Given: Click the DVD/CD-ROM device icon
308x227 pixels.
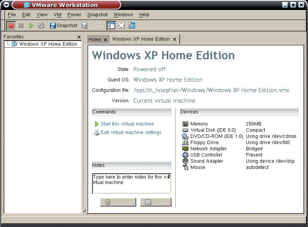Looking at the screenshot, I should 185,136.
